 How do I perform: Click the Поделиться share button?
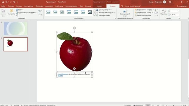coord(182,6)
